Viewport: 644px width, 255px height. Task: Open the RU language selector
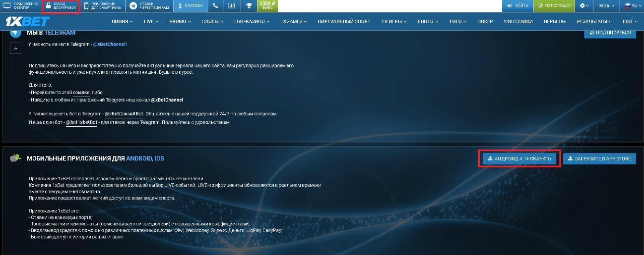point(633,6)
